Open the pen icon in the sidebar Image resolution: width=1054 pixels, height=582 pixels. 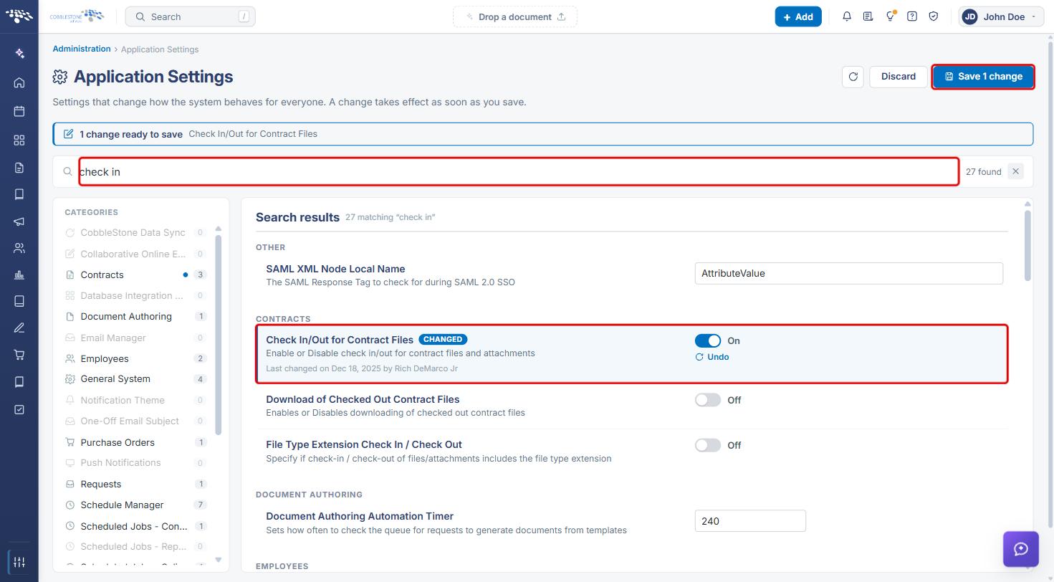tap(19, 328)
